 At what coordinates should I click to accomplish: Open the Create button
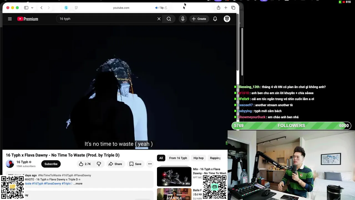pyautogui.click(x=199, y=19)
